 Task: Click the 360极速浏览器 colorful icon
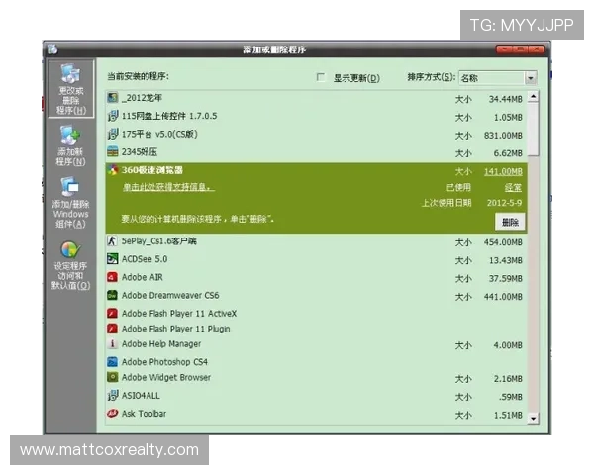pos(113,170)
